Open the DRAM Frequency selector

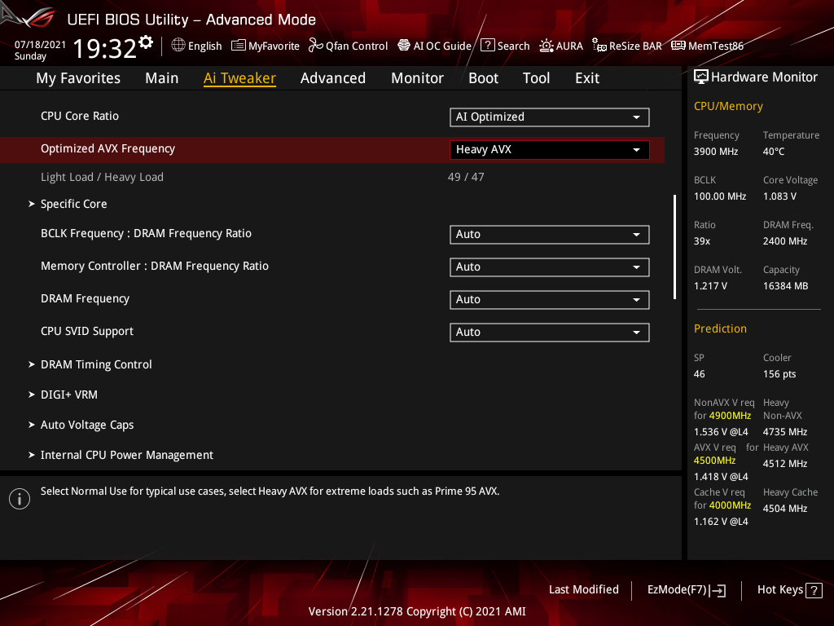point(549,299)
